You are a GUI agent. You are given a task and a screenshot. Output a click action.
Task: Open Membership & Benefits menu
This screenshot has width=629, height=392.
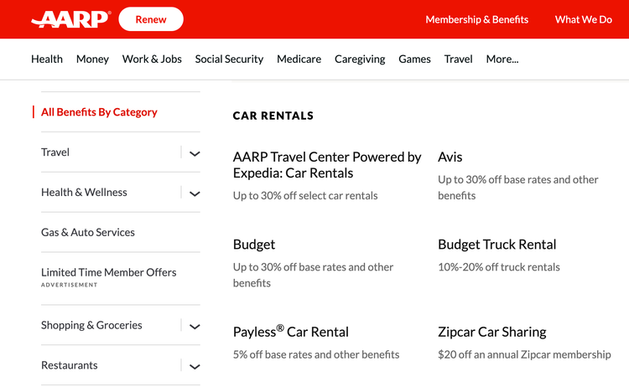click(476, 19)
